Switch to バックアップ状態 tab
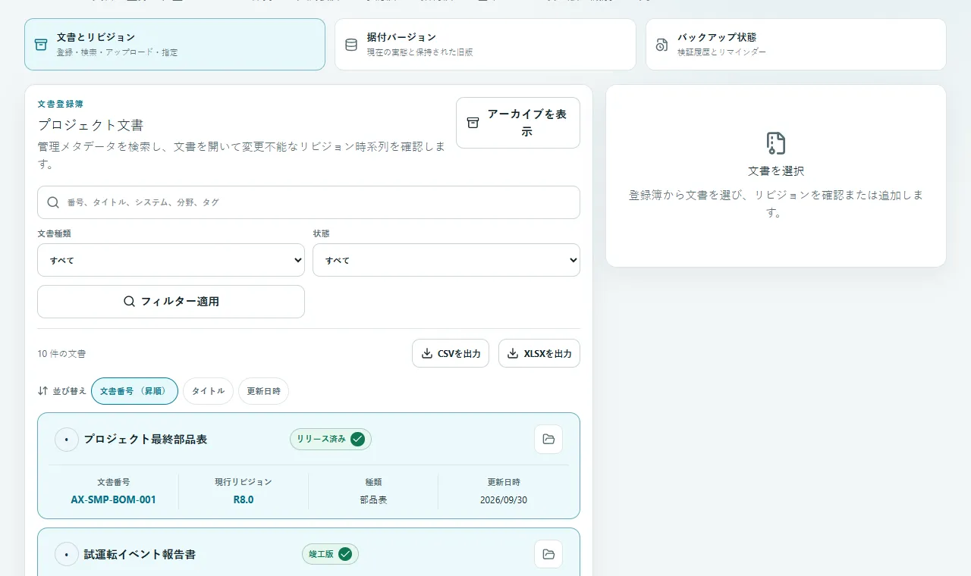This screenshot has width=971, height=576. [796, 44]
